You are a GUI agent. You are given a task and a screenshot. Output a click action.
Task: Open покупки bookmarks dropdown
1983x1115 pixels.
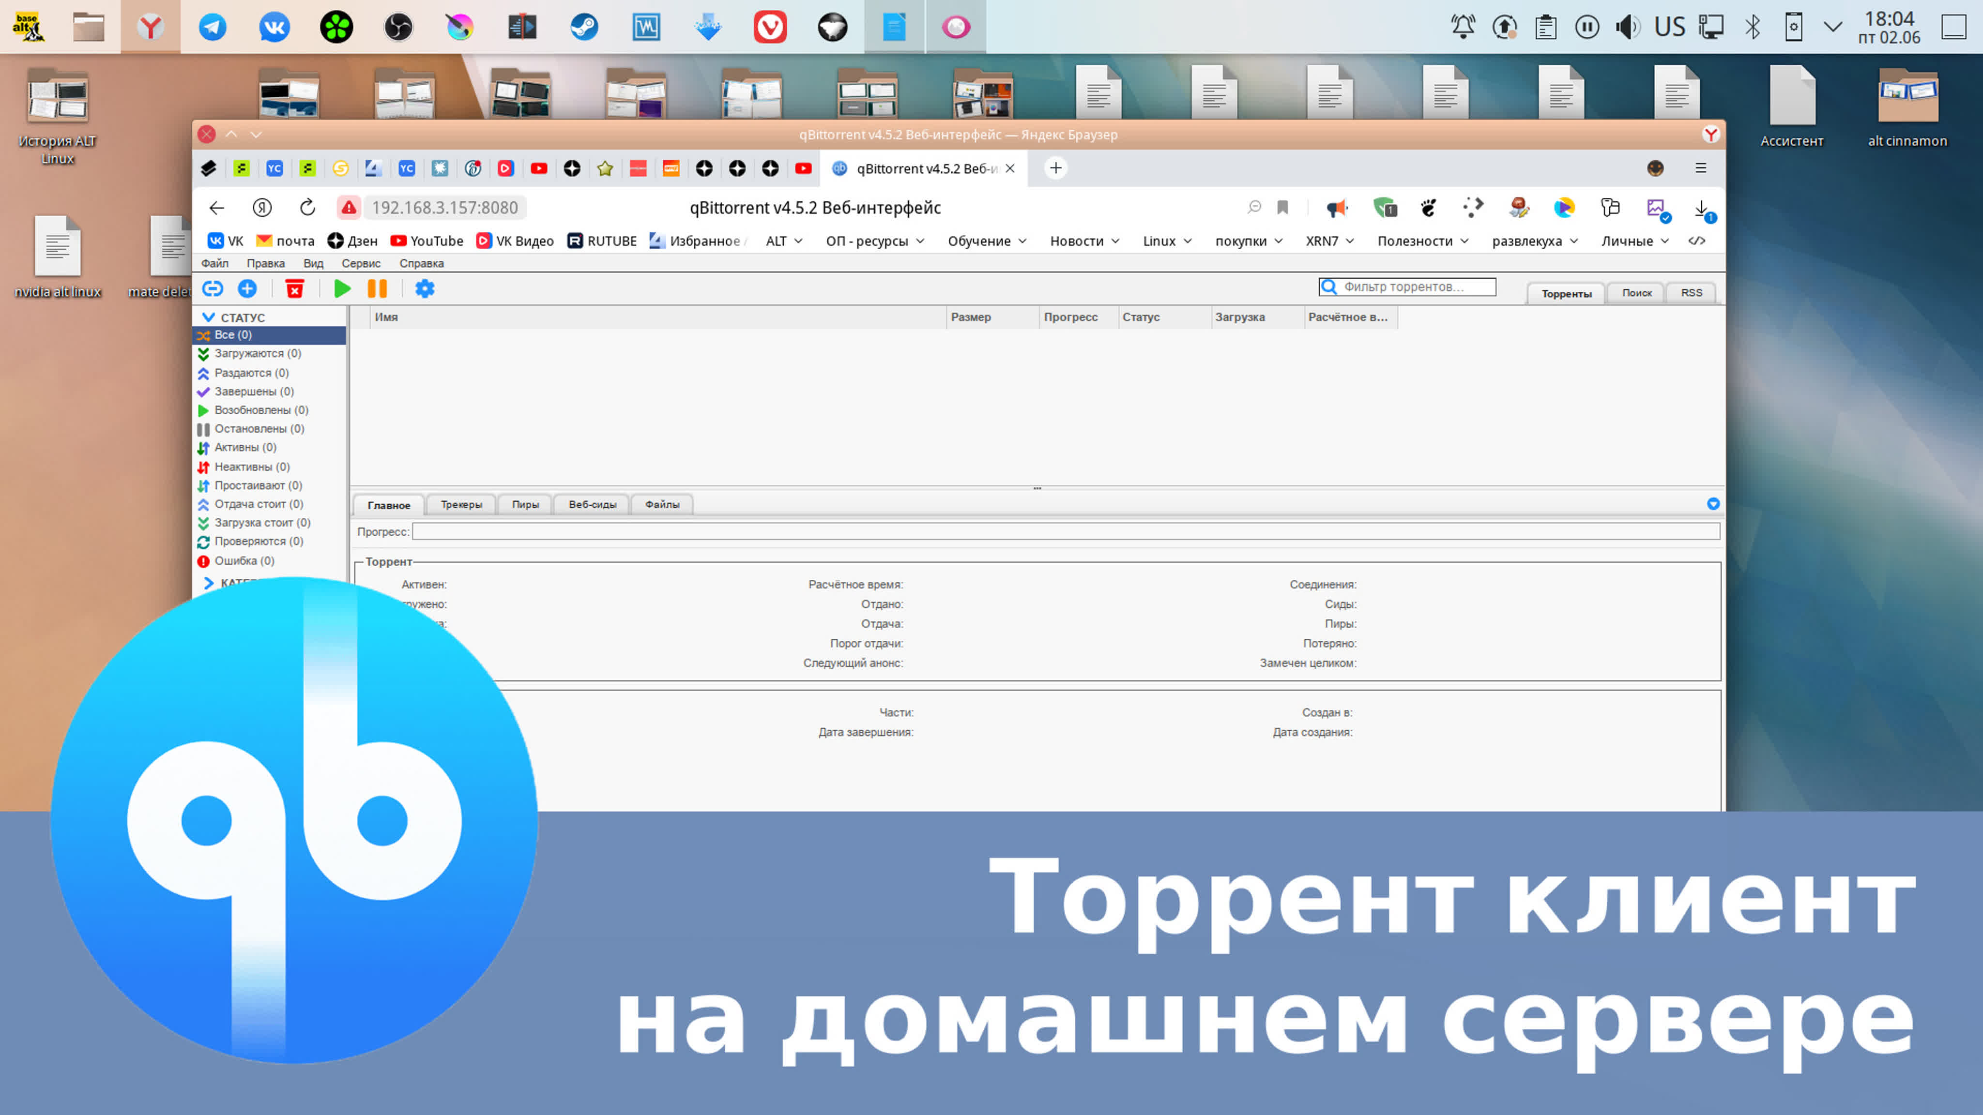[1249, 241]
